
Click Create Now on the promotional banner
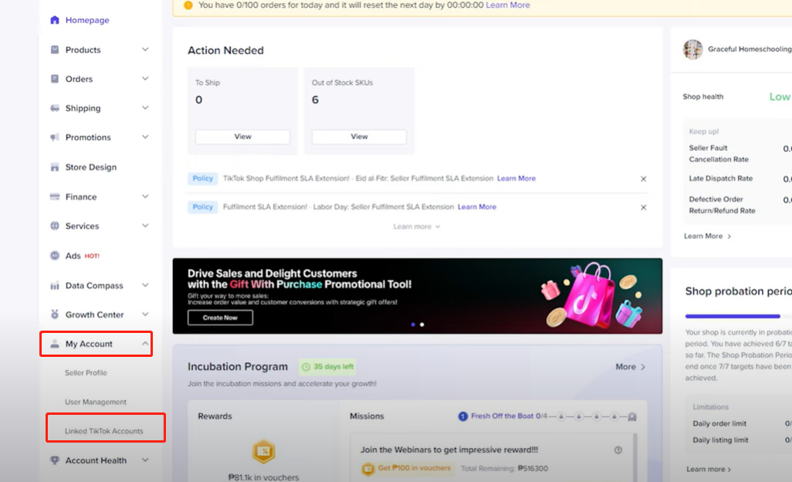tap(220, 317)
